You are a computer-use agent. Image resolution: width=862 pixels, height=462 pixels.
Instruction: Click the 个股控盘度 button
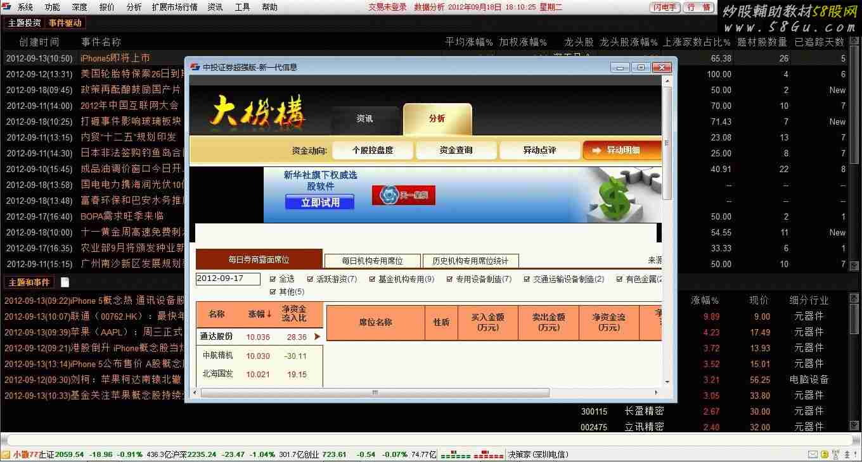pos(373,150)
